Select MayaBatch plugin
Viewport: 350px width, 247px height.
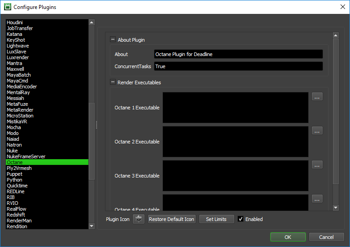coord(47,75)
